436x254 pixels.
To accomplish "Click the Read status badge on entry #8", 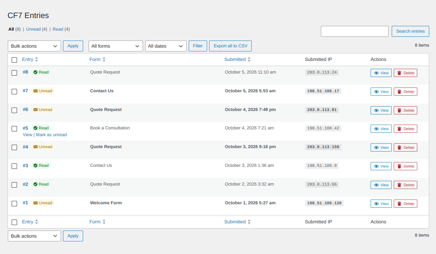I will 41,72.
